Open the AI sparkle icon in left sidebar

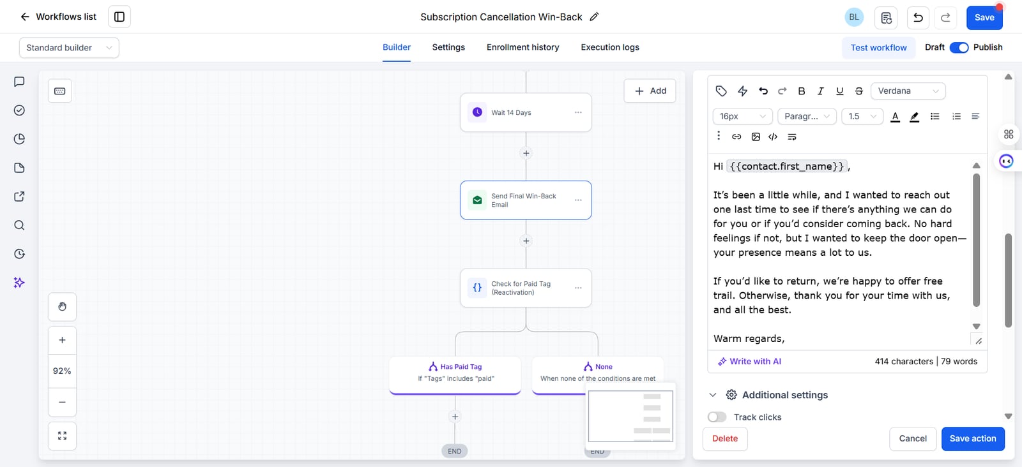(19, 283)
